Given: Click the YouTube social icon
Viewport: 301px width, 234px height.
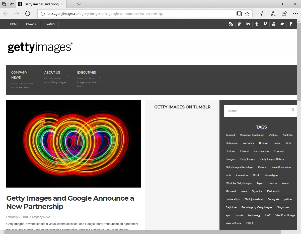Looking at the screenshot, I should pos(274,24).
